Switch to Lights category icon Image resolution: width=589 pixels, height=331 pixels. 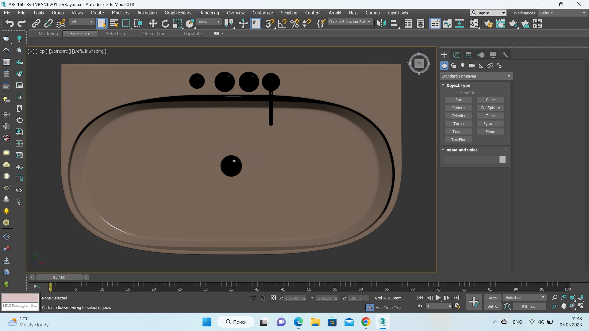(463, 66)
